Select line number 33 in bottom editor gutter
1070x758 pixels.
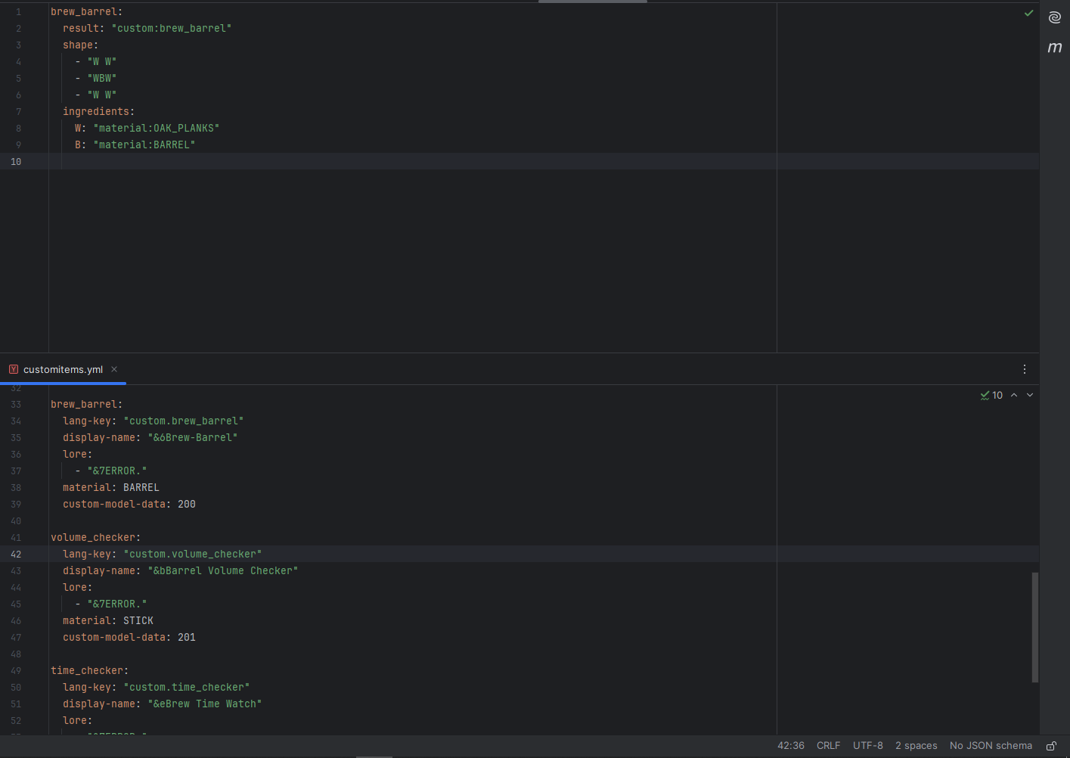[16, 403]
